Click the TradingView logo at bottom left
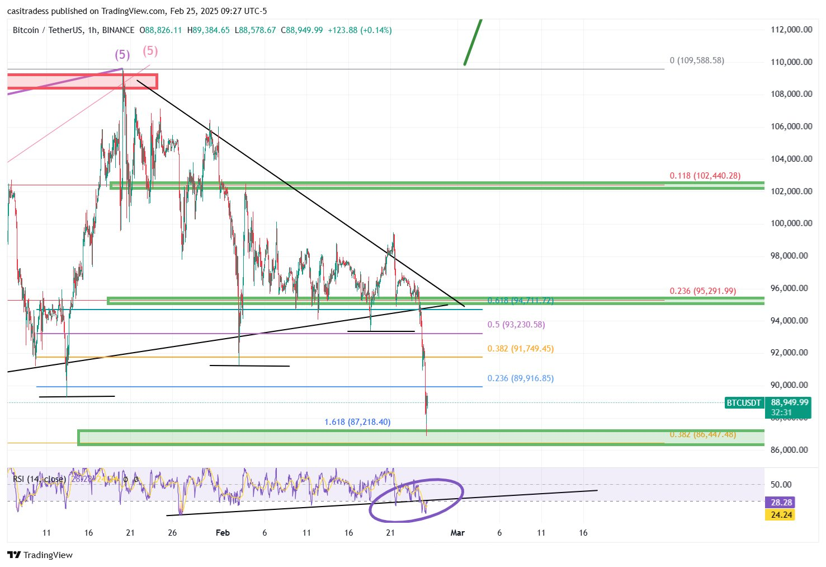 pyautogui.click(x=40, y=555)
